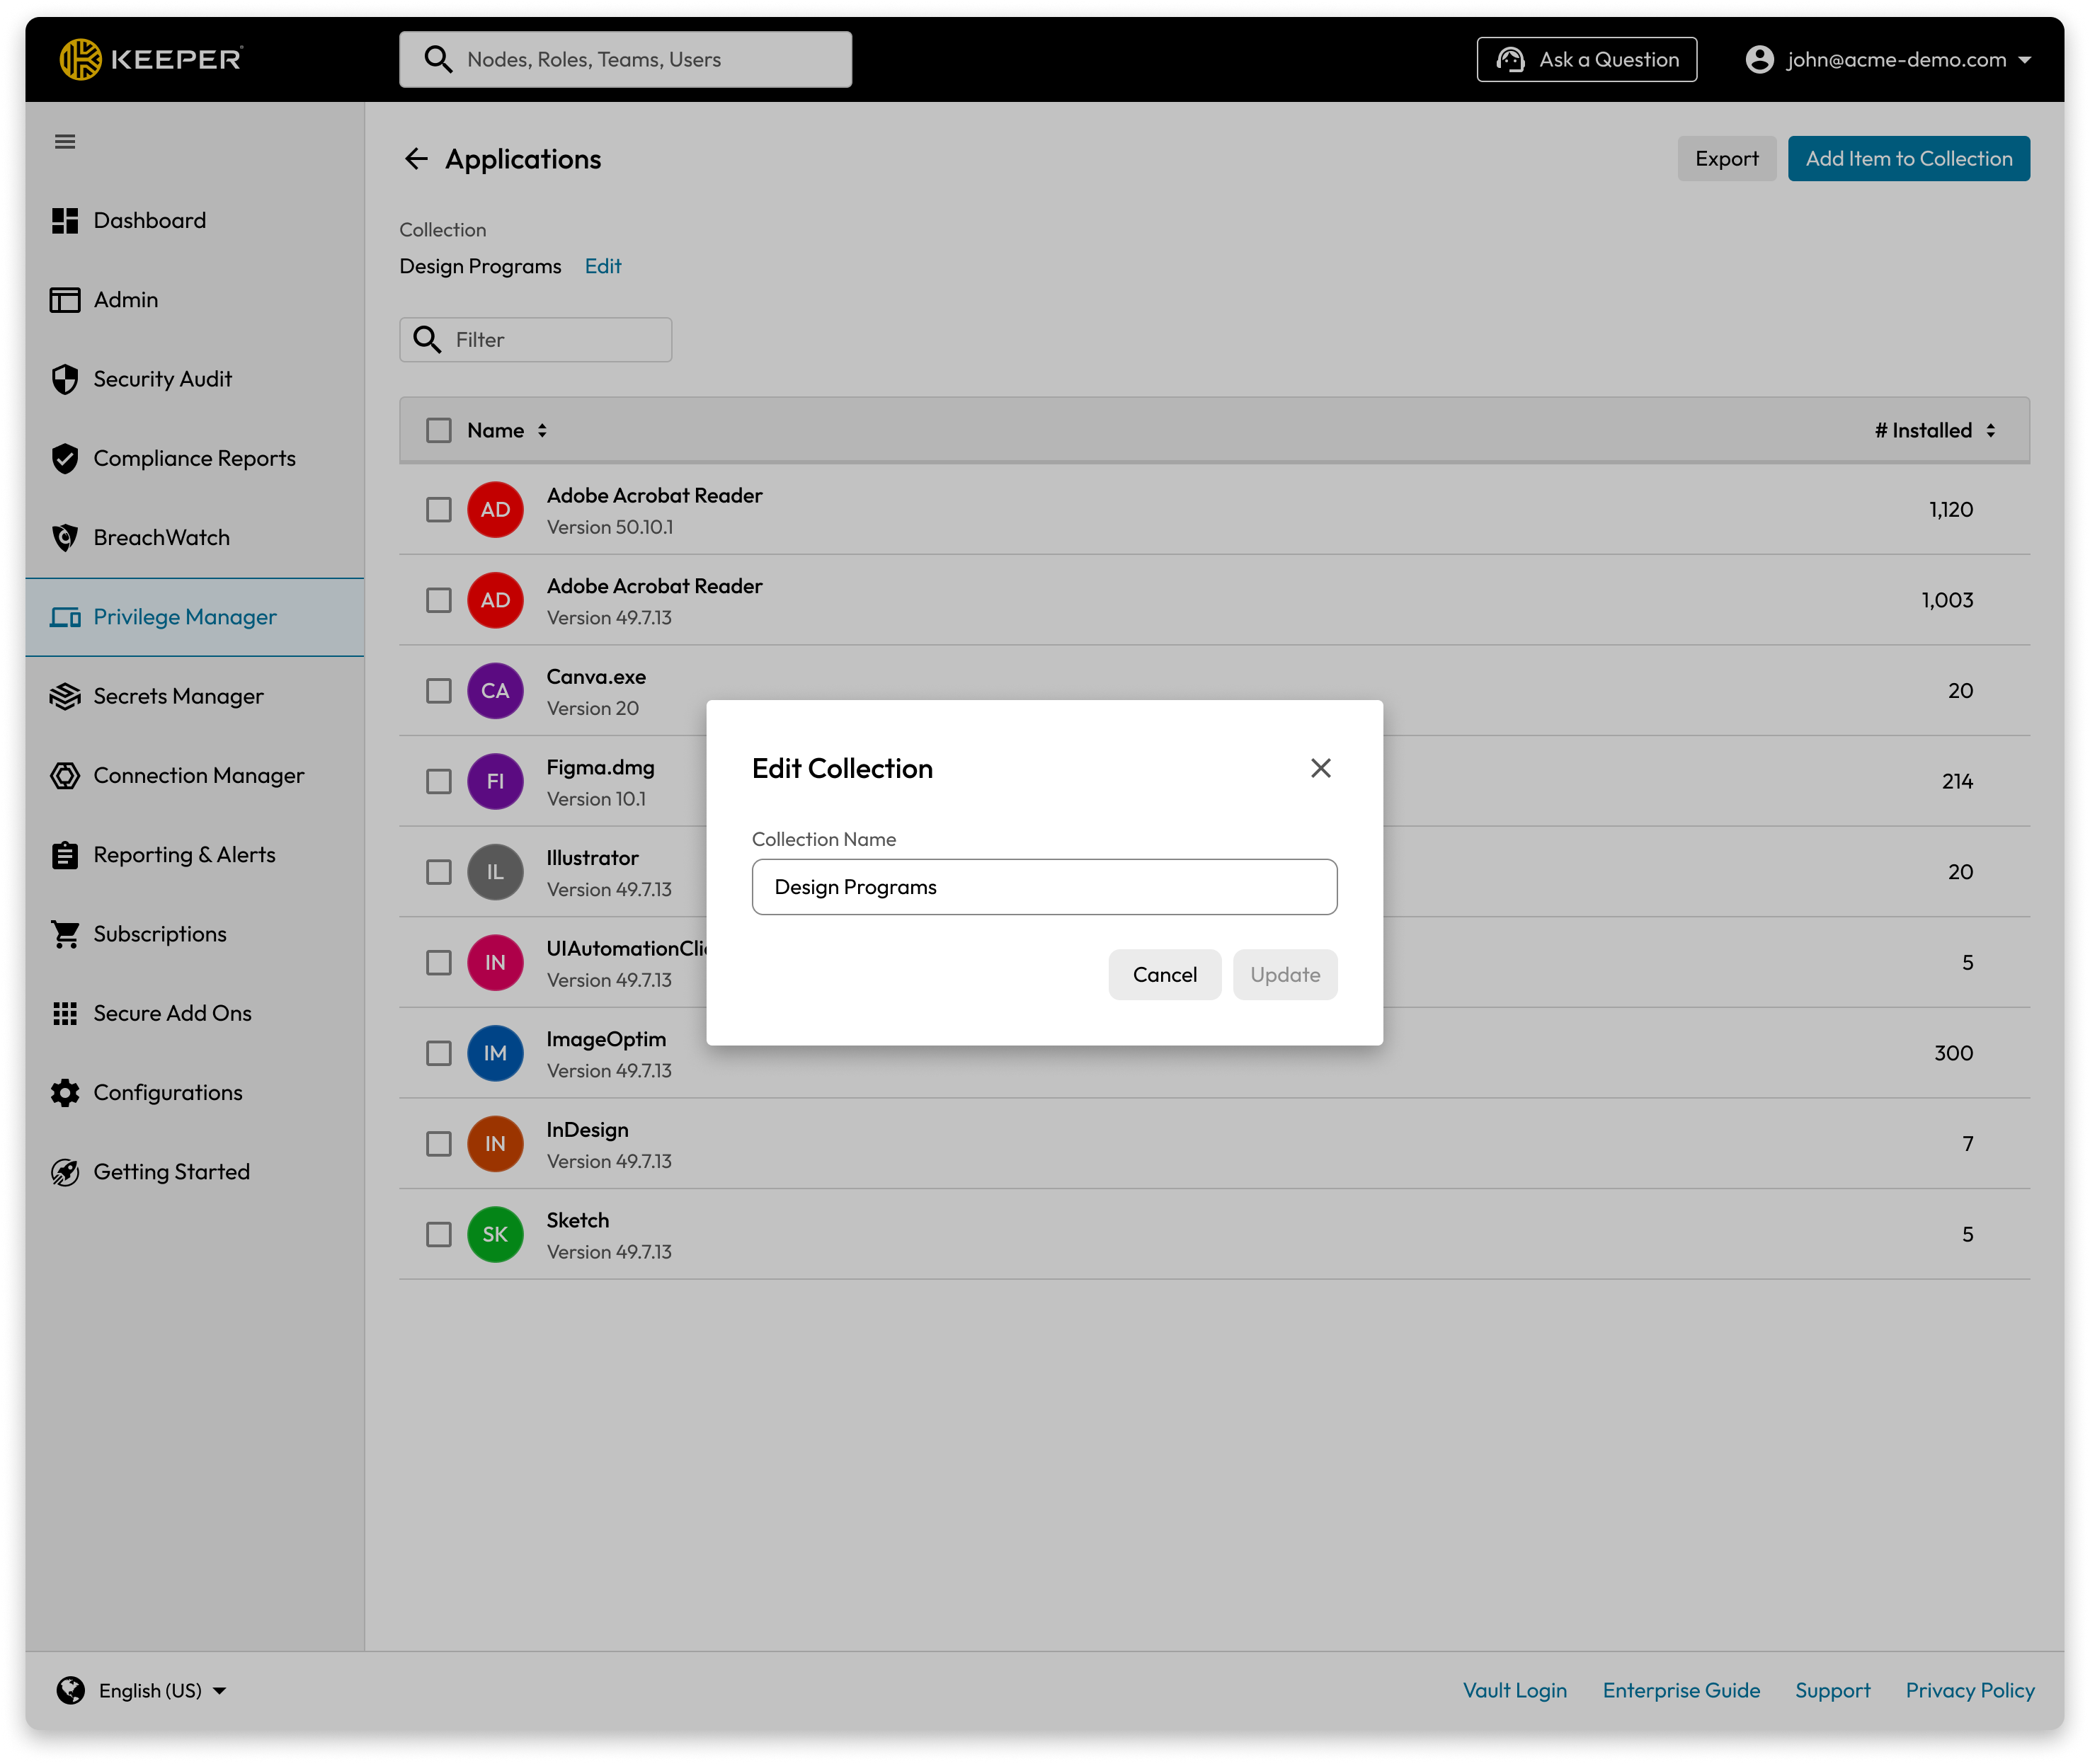Click the Collection Name text field
Image resolution: width=2090 pixels, height=1764 pixels.
click(1044, 887)
